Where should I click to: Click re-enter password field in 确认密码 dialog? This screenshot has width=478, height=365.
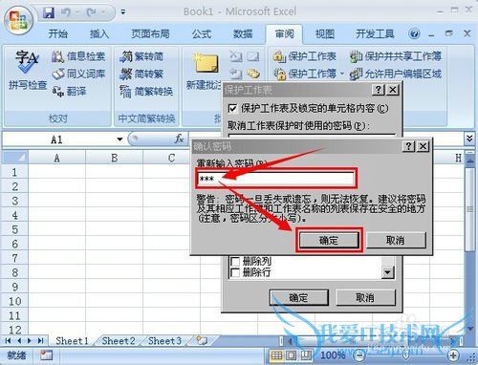click(276, 179)
